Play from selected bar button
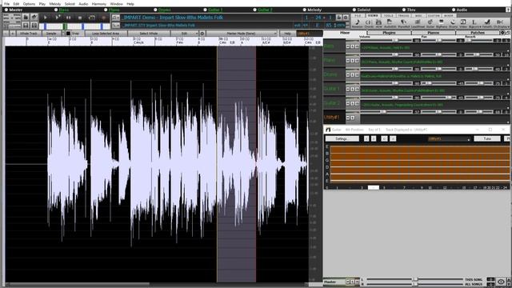The width and height of the screenshot is (512, 288). coord(58,18)
